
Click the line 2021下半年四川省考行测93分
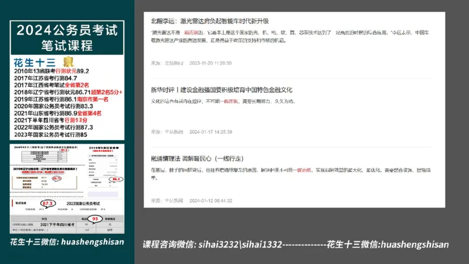[x=50, y=120]
